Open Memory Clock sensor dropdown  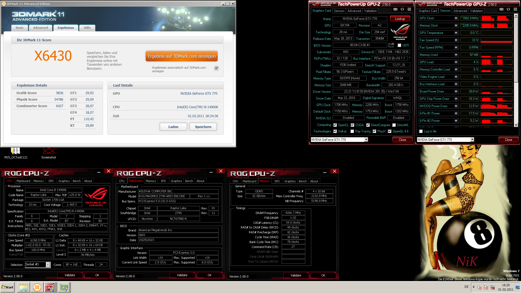[x=456, y=26]
